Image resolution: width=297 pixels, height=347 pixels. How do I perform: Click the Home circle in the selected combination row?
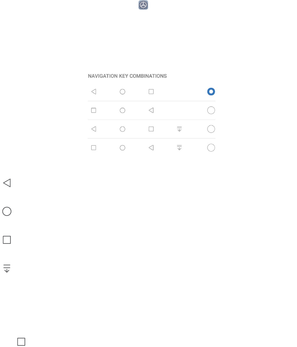coord(122,92)
